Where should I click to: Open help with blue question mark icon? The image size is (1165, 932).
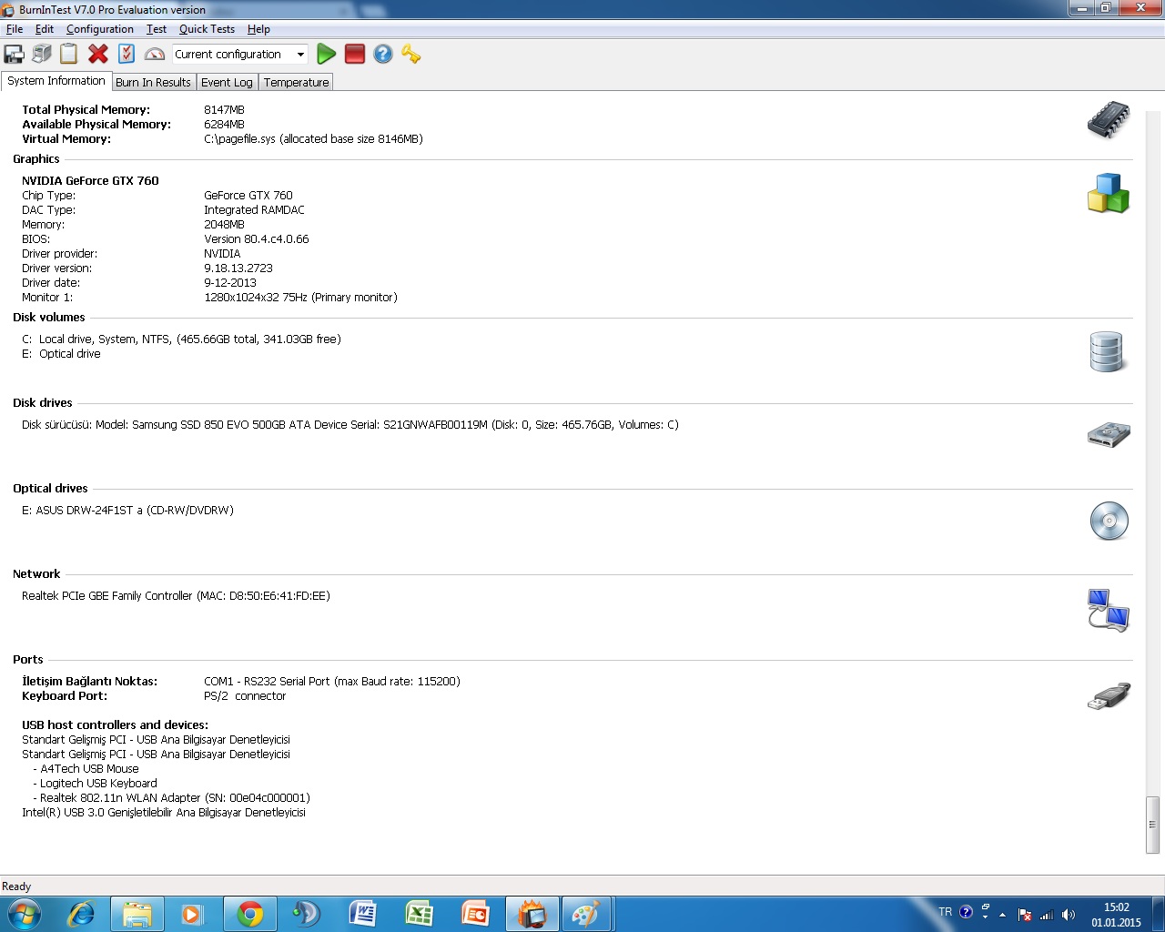click(383, 55)
